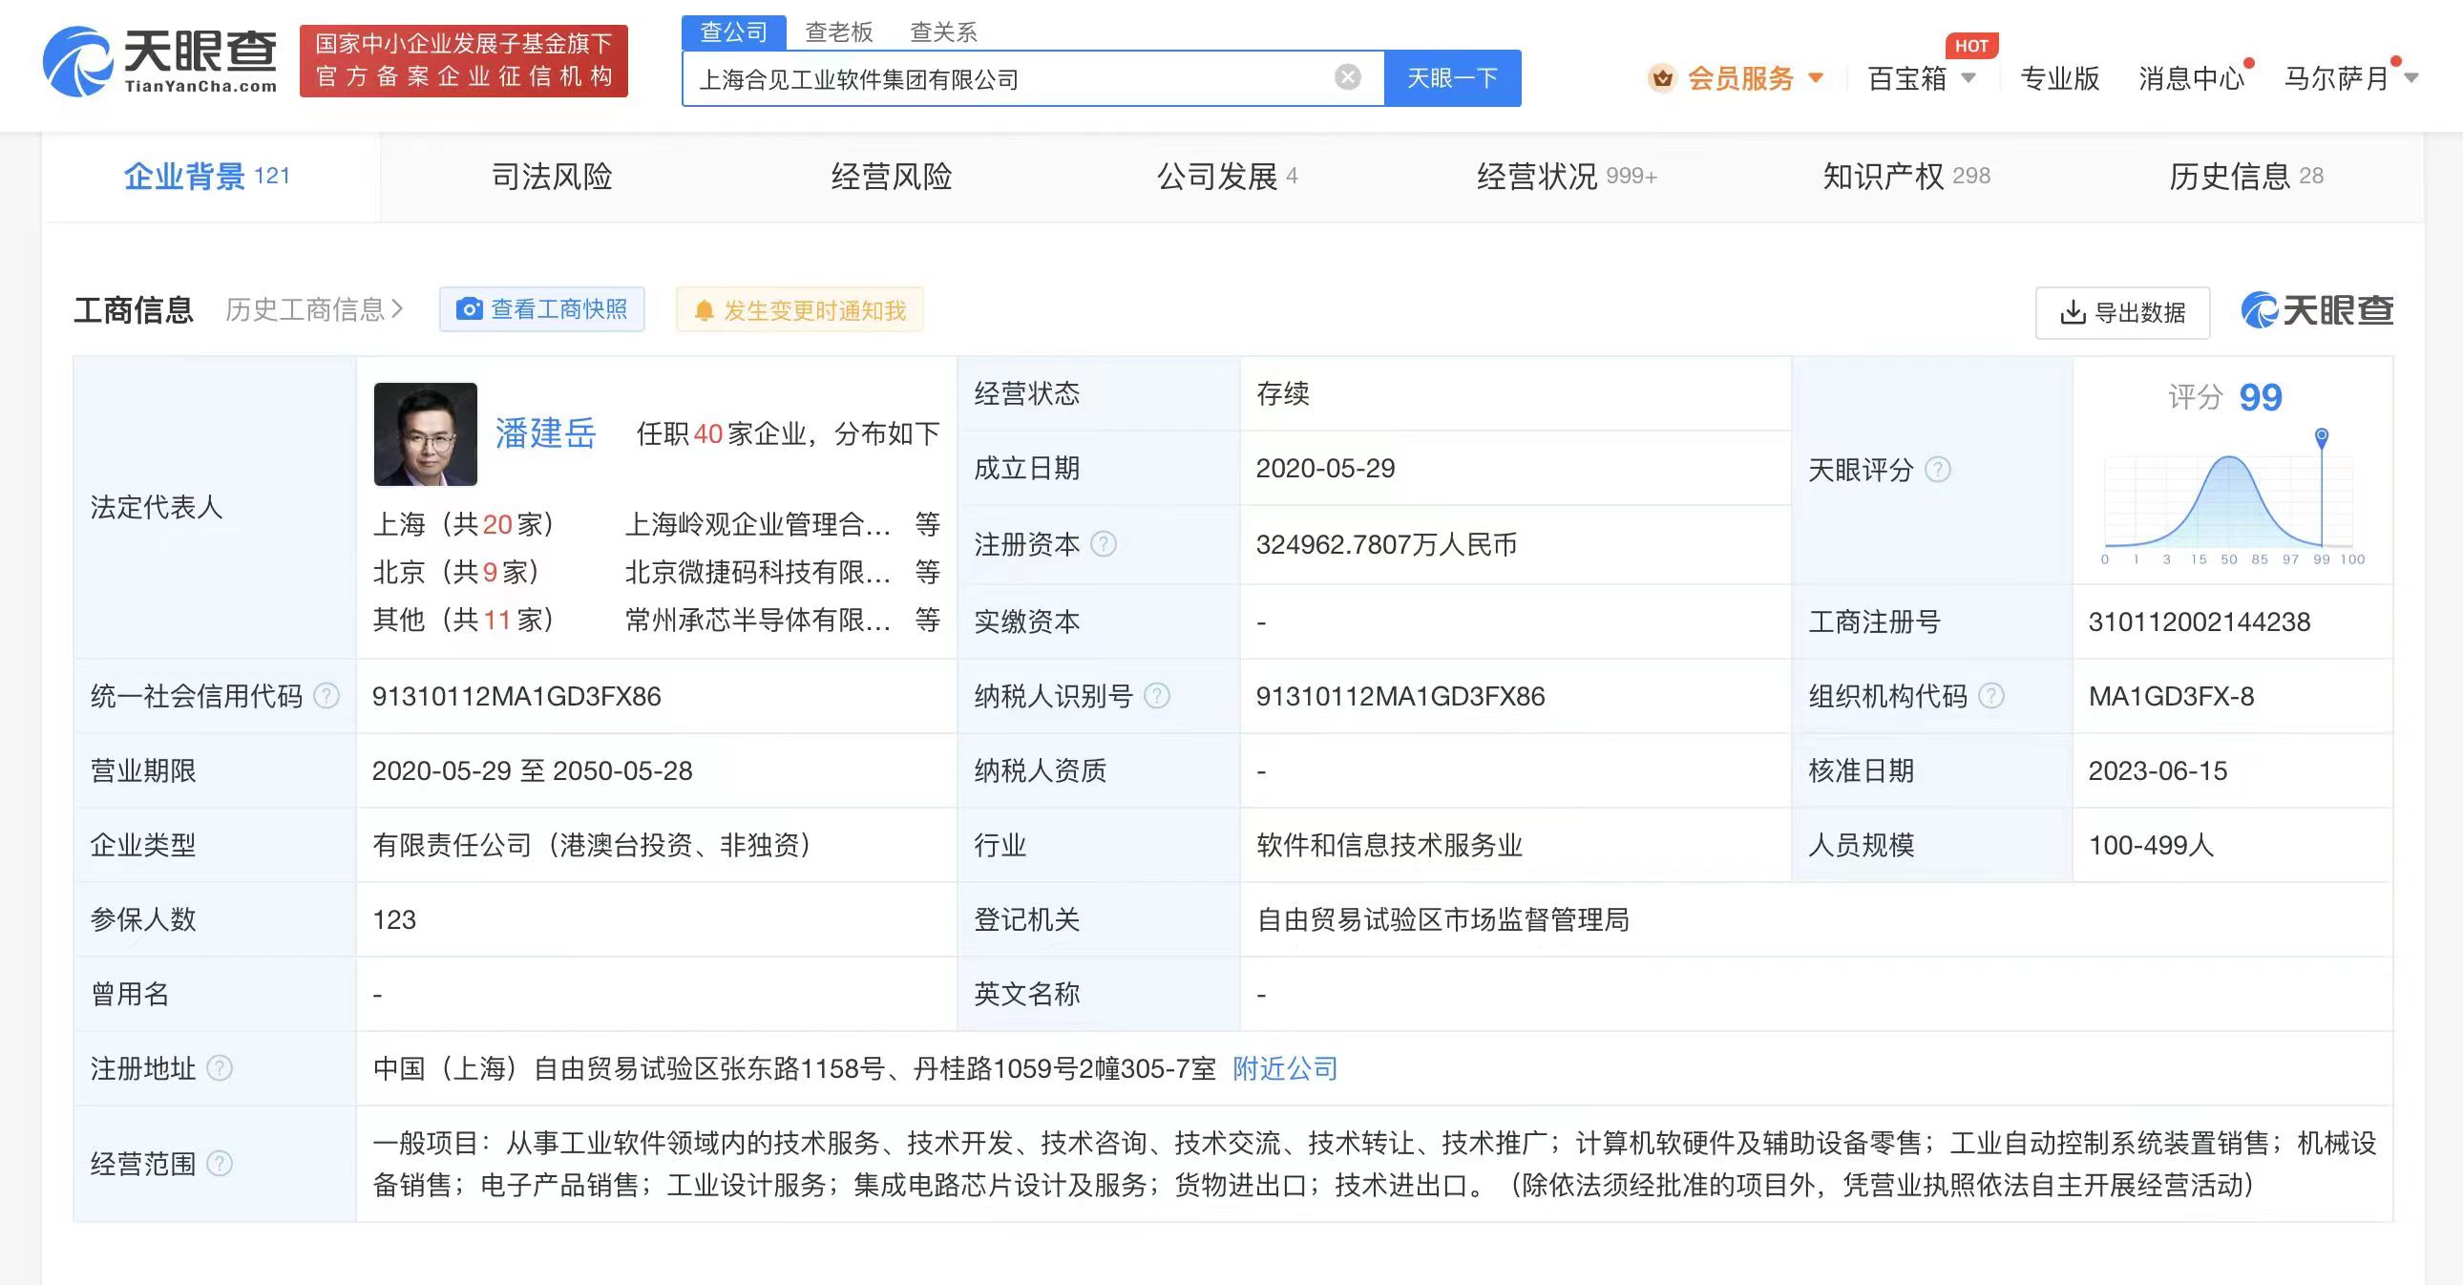The image size is (2463, 1285).
Task: Click the 天眼评分 distribution chart
Action: pyautogui.click(x=2232, y=499)
